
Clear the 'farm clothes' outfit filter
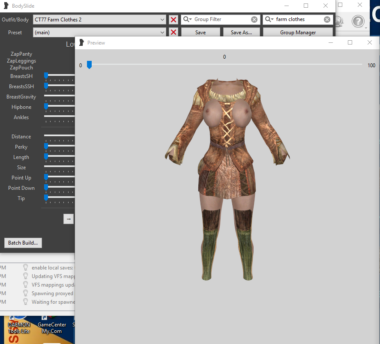327,20
